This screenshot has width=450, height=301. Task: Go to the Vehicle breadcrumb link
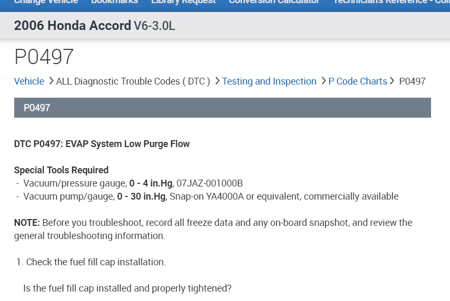pyautogui.click(x=29, y=81)
